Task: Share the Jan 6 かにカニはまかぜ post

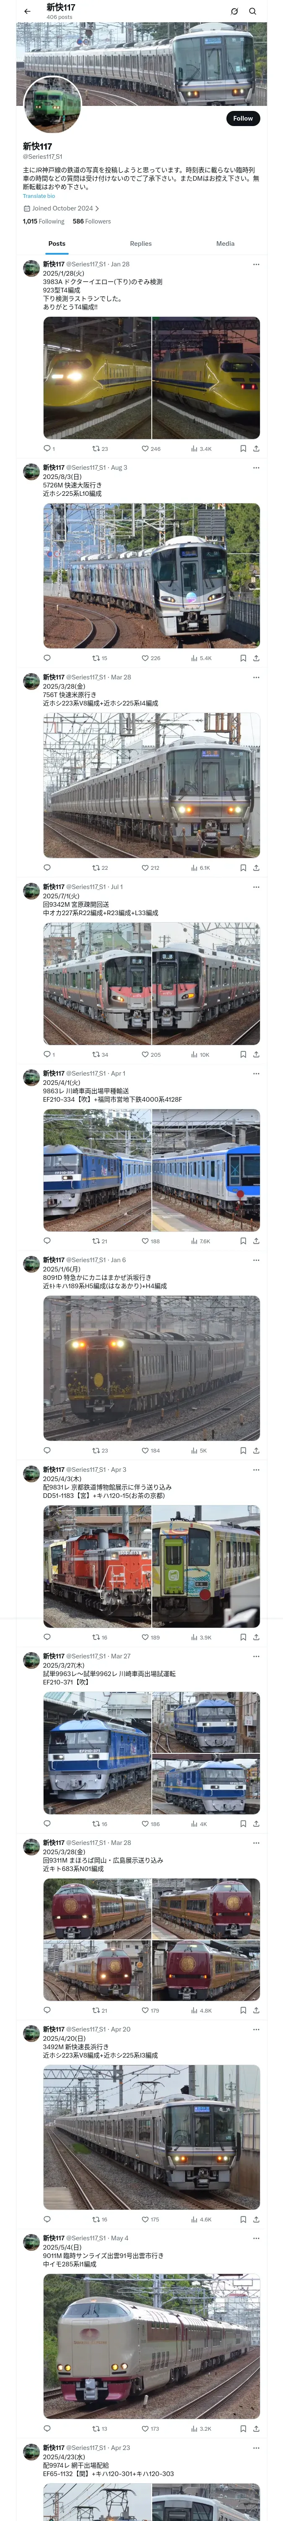Action: point(257,1450)
